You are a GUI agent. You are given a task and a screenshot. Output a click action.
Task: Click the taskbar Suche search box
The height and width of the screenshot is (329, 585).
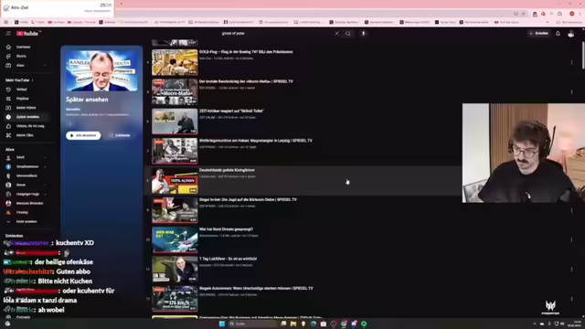[253, 324]
